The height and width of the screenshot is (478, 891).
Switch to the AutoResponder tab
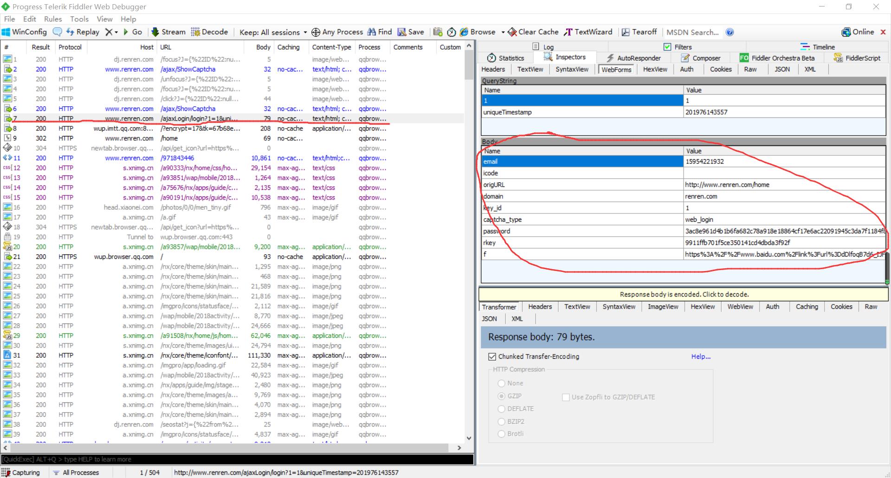[x=633, y=58]
